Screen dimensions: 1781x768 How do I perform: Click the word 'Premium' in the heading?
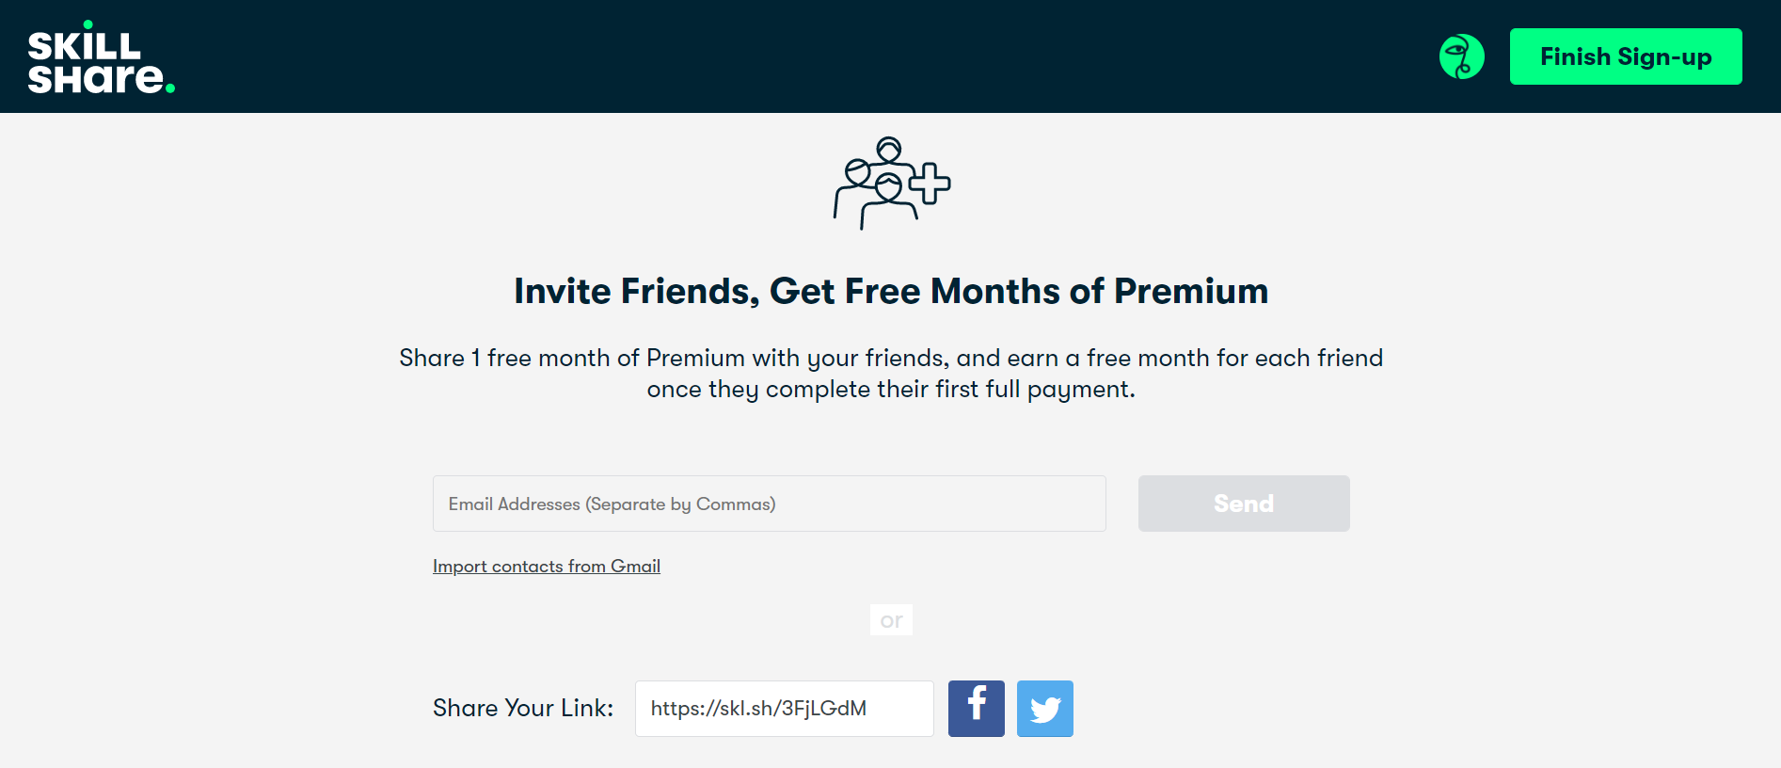point(1190,292)
